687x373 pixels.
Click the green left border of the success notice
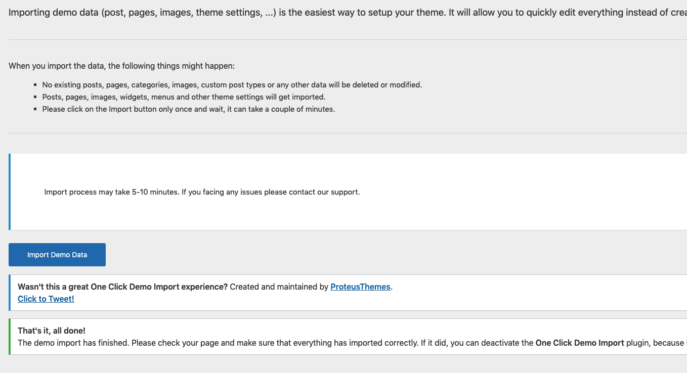10,337
